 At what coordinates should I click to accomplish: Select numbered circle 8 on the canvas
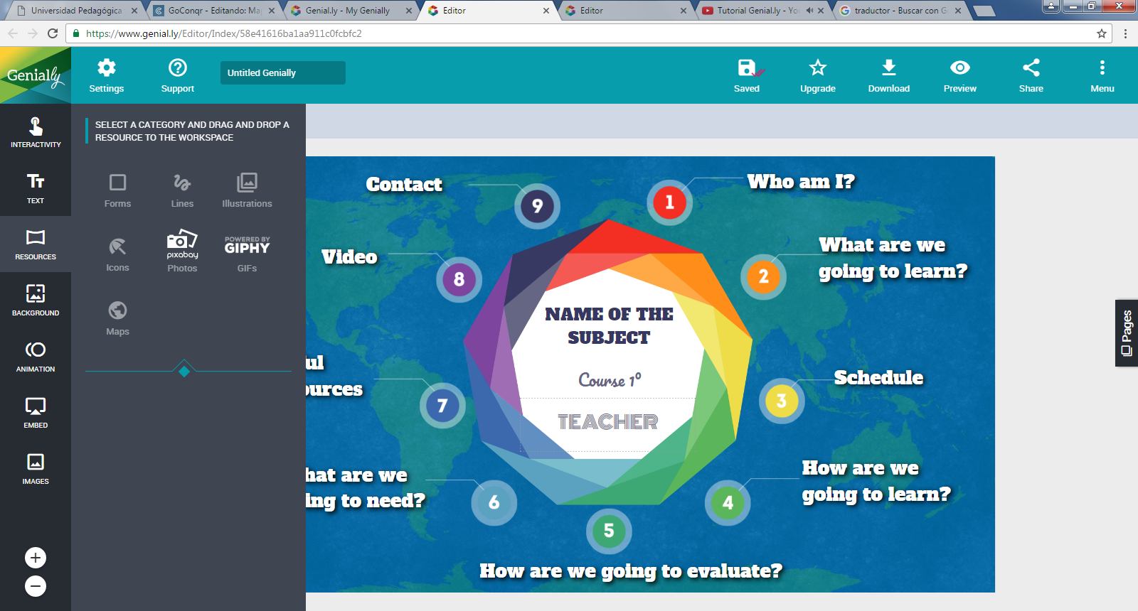[x=459, y=279]
